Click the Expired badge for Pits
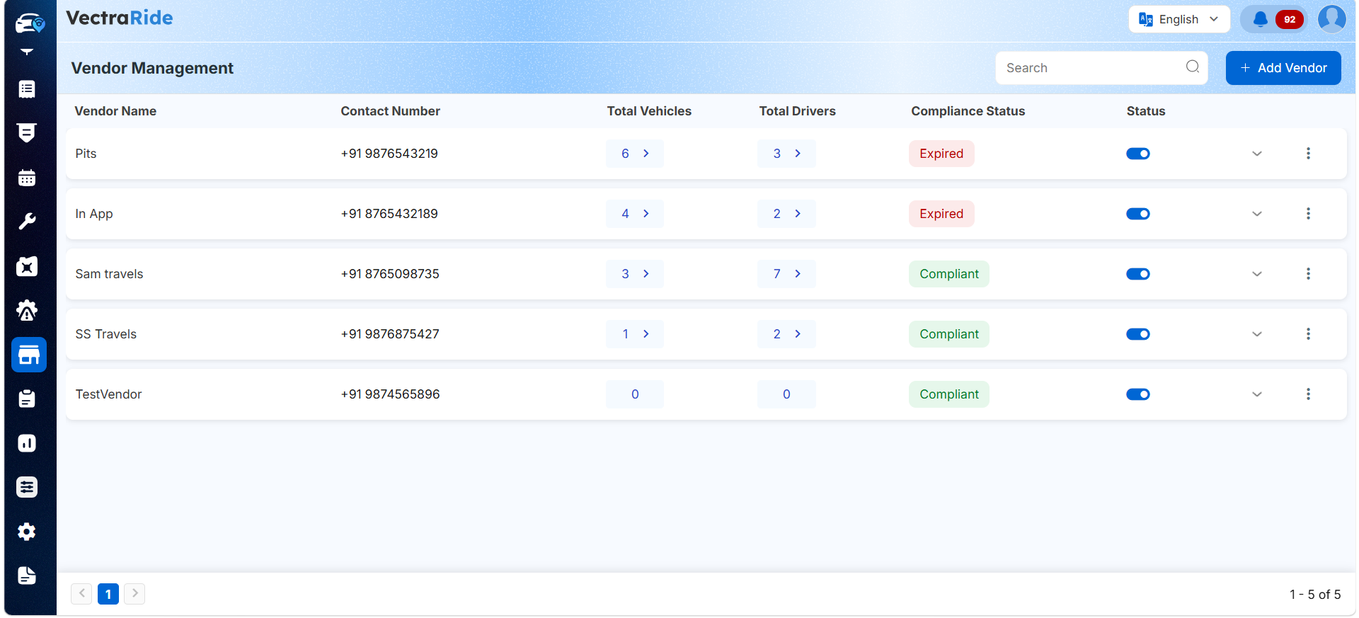 [941, 154]
